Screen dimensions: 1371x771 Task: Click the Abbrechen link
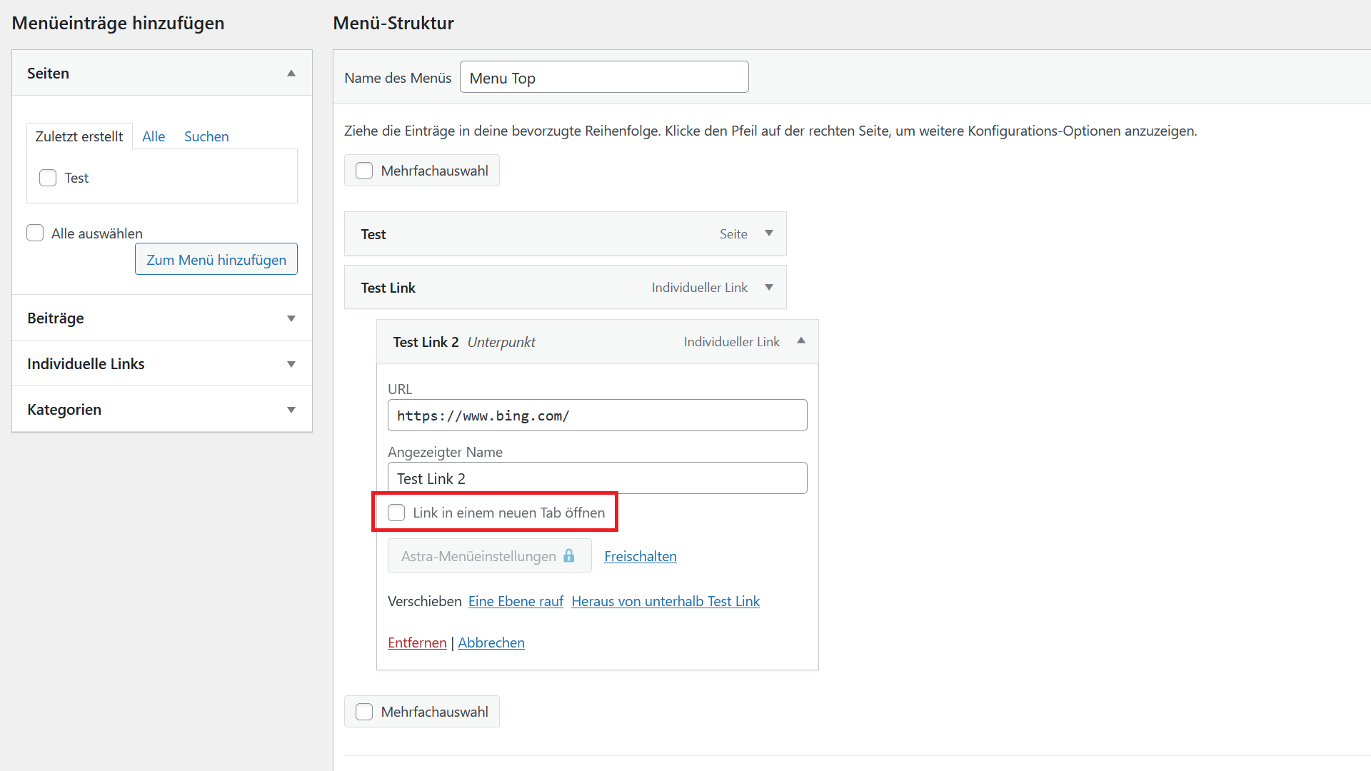click(x=491, y=642)
